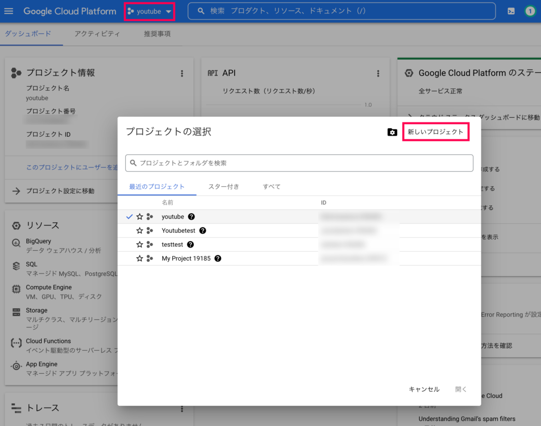Click the Youtubetest row project icon
This screenshot has height=426, width=541.
(x=150, y=231)
